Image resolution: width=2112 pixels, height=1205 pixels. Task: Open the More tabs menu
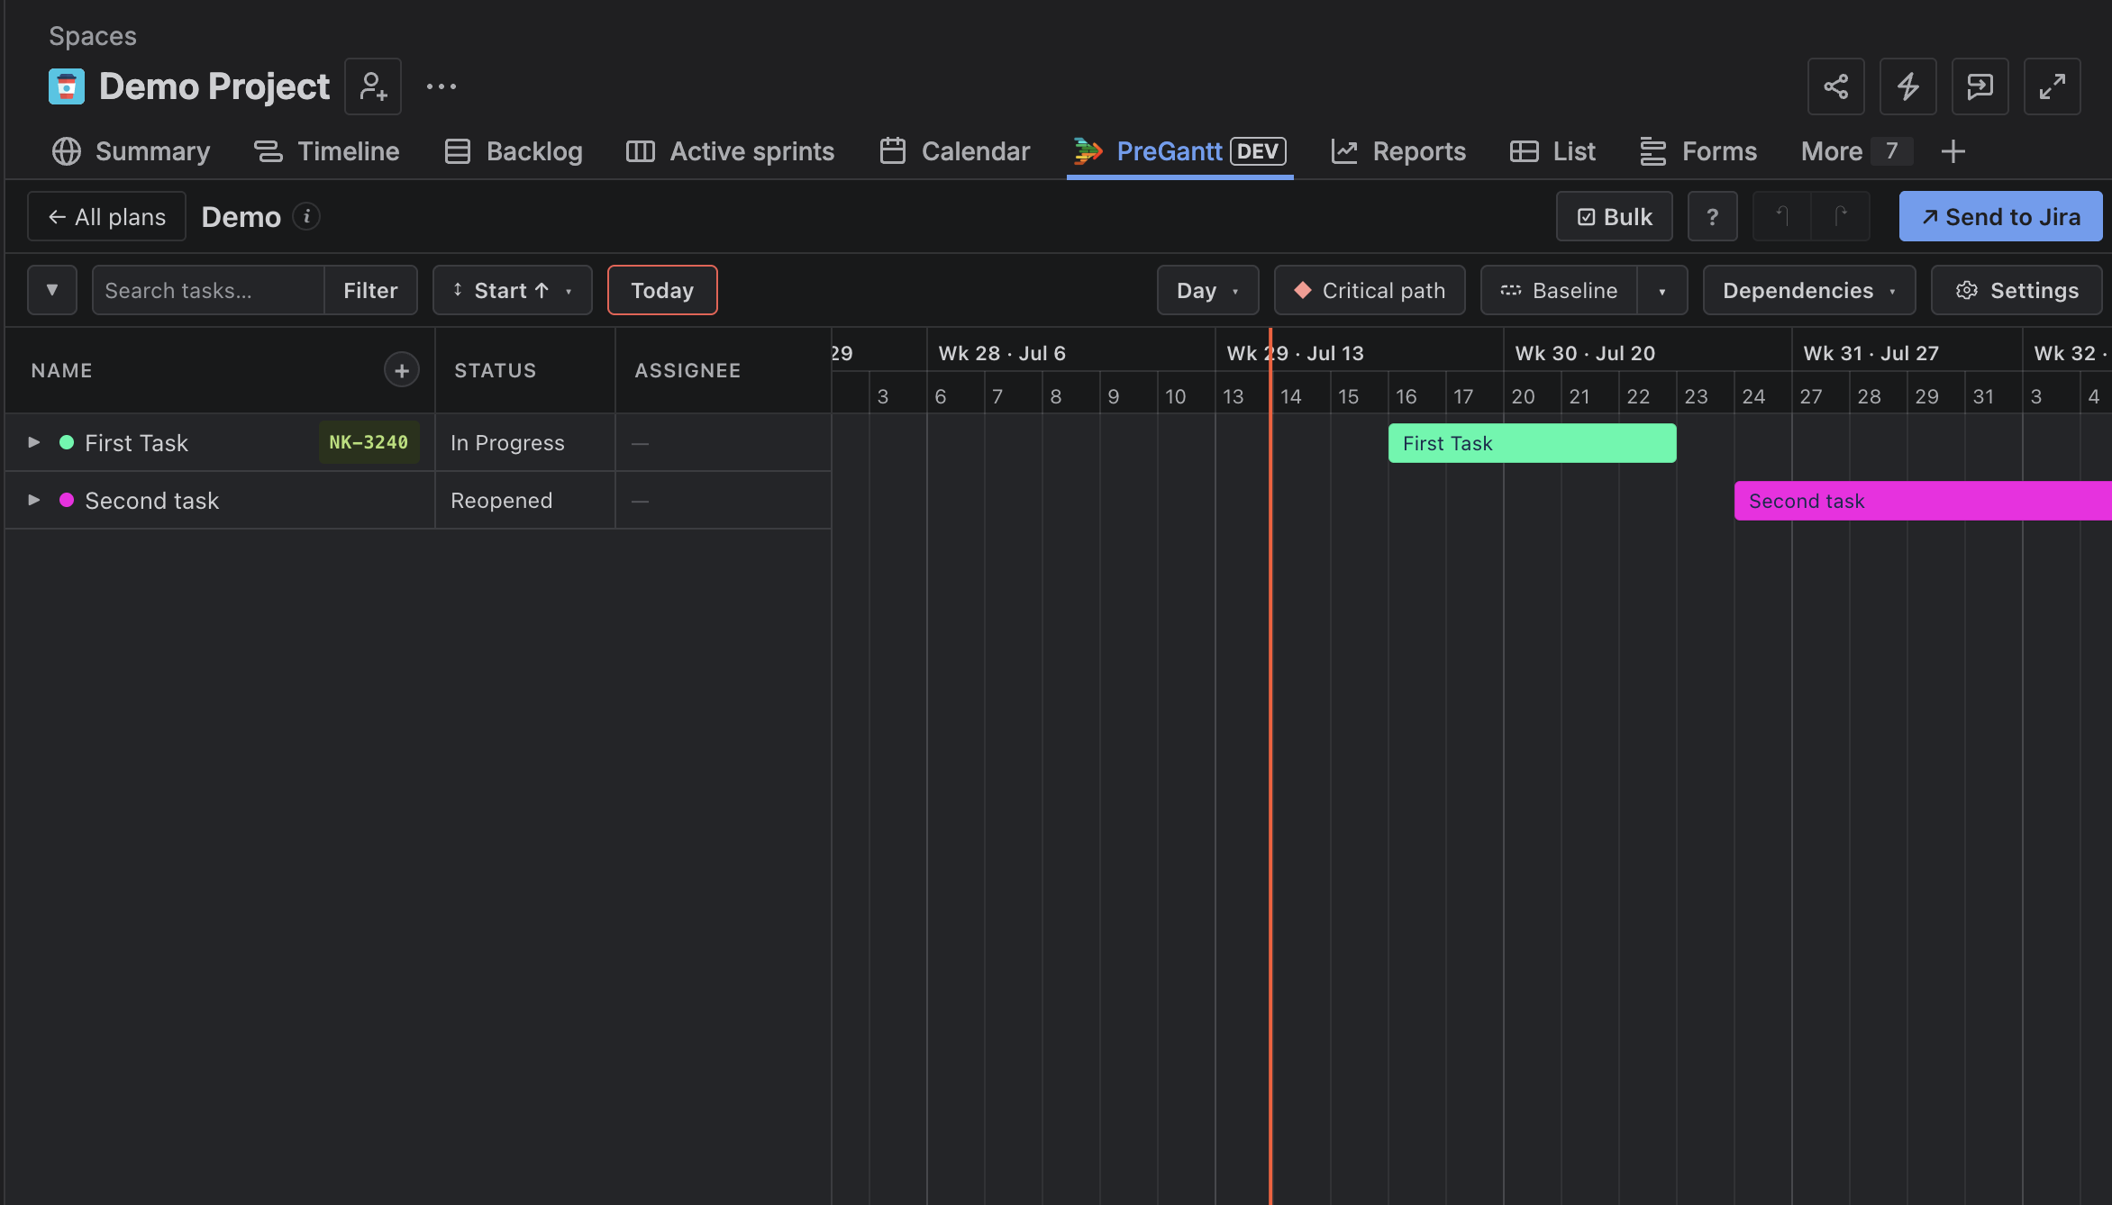[1856, 151]
